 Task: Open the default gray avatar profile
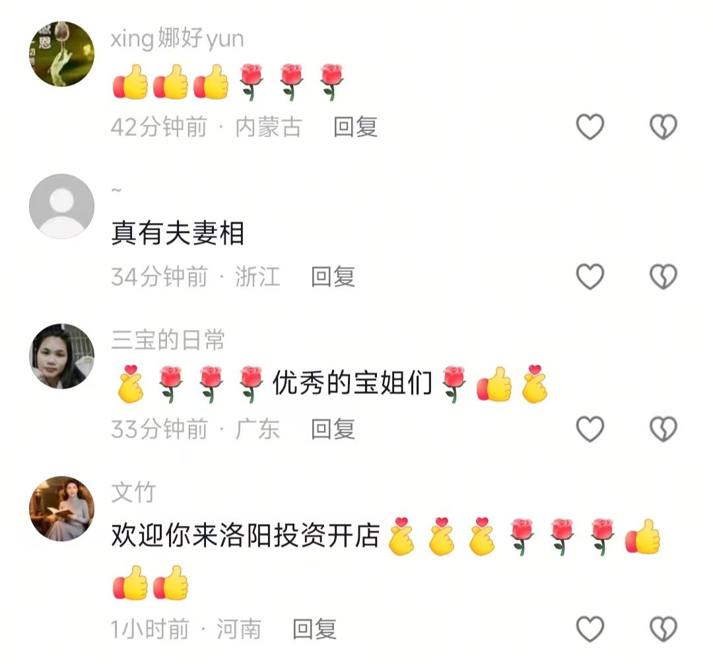[x=62, y=206]
